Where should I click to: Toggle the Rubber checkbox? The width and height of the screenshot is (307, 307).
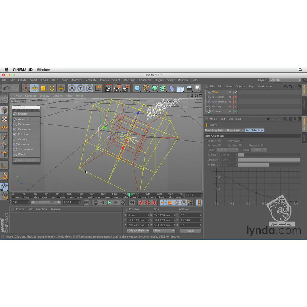pos(241,145)
